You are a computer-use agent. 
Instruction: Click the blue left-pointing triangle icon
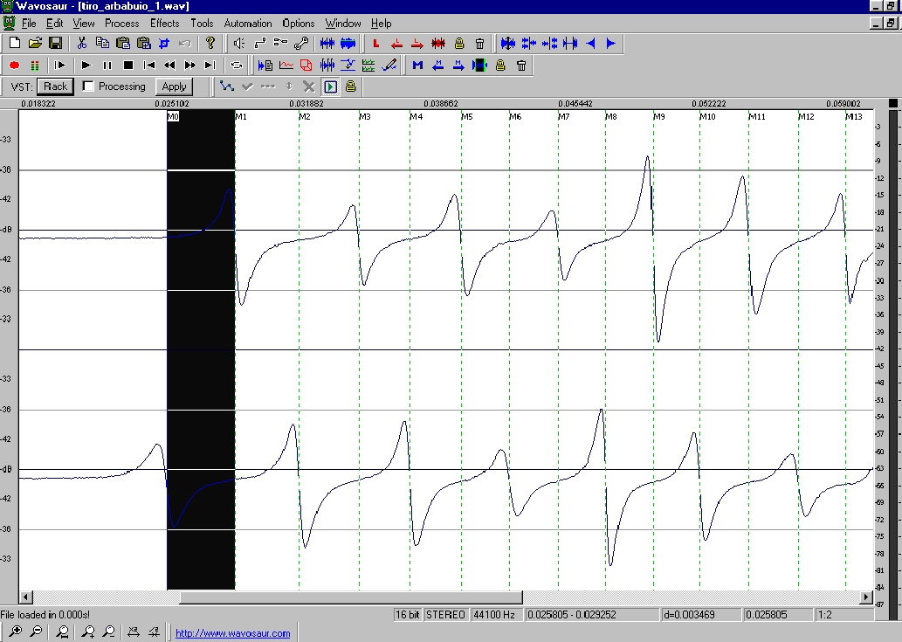point(591,43)
